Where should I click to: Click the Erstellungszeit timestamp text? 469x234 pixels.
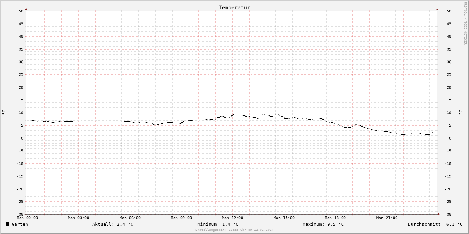coord(234,230)
